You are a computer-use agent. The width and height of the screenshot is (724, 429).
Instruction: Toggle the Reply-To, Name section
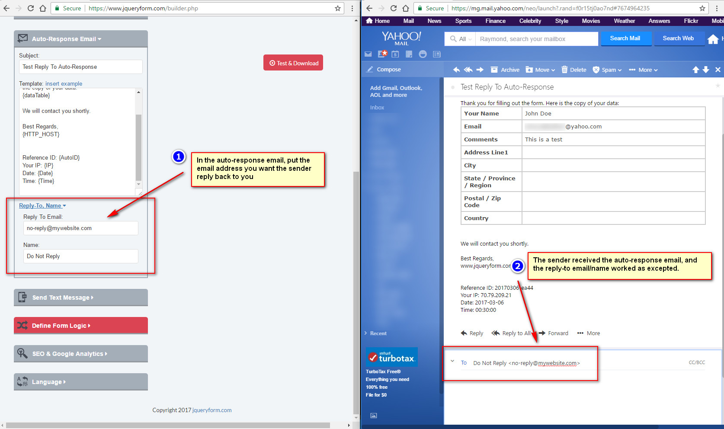click(x=42, y=205)
